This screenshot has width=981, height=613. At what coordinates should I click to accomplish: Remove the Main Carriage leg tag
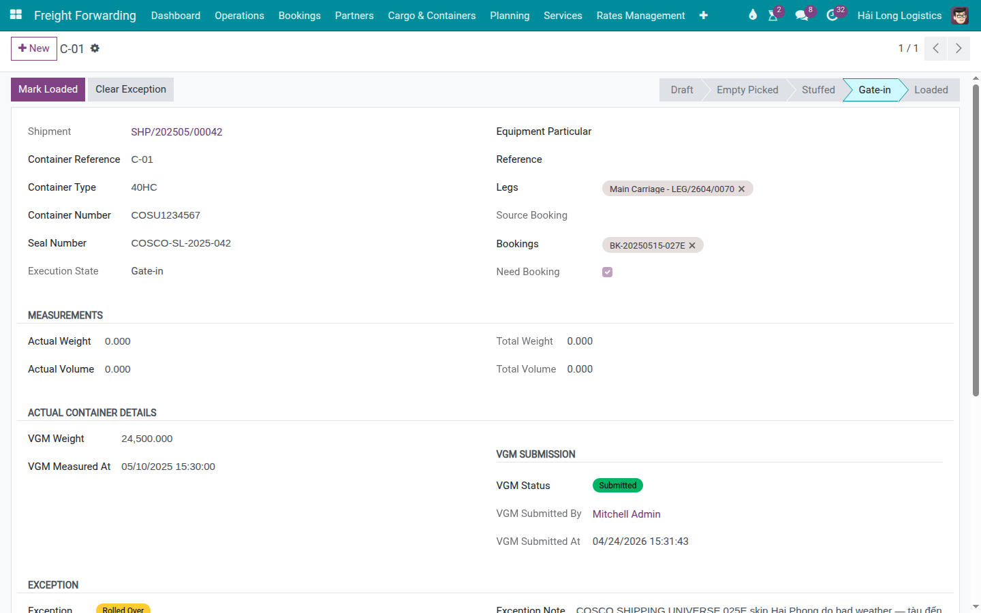(x=742, y=189)
